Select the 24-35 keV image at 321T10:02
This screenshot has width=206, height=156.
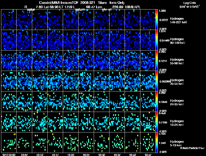click(x=9, y=101)
